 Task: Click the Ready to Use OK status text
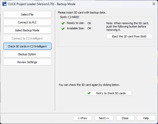[89, 23]
